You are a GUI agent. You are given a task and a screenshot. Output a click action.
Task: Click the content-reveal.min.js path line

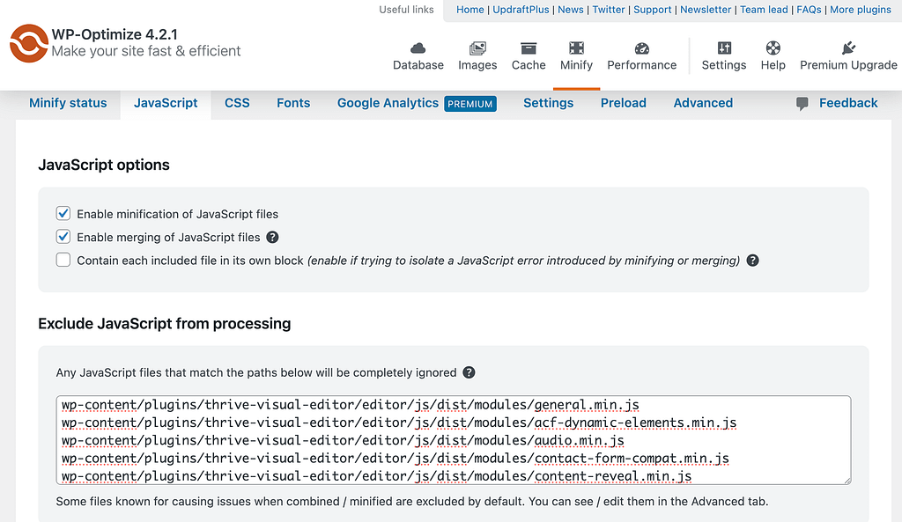click(377, 476)
